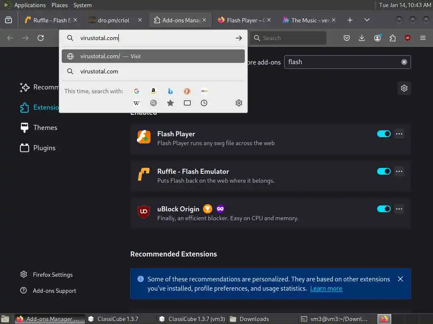Open the Places menu

click(x=60, y=5)
